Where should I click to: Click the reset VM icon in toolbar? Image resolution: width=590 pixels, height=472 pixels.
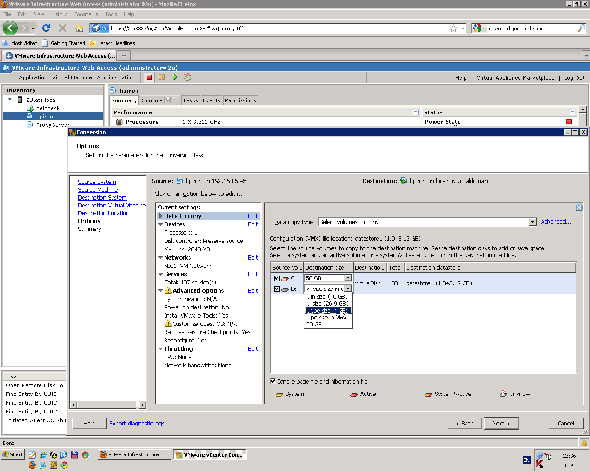tap(188, 77)
